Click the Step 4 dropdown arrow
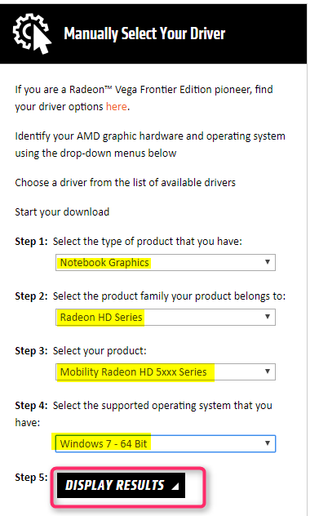The image size is (310, 516). (x=268, y=443)
